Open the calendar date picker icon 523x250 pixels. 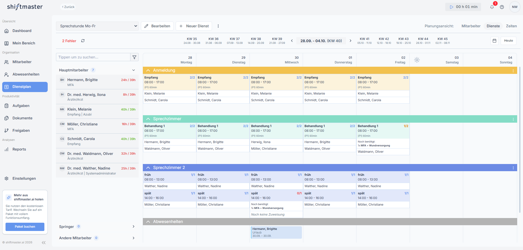click(x=495, y=41)
